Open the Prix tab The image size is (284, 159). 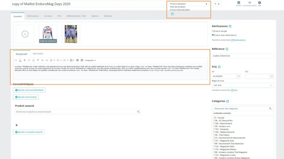pyautogui.click(x=59, y=16)
